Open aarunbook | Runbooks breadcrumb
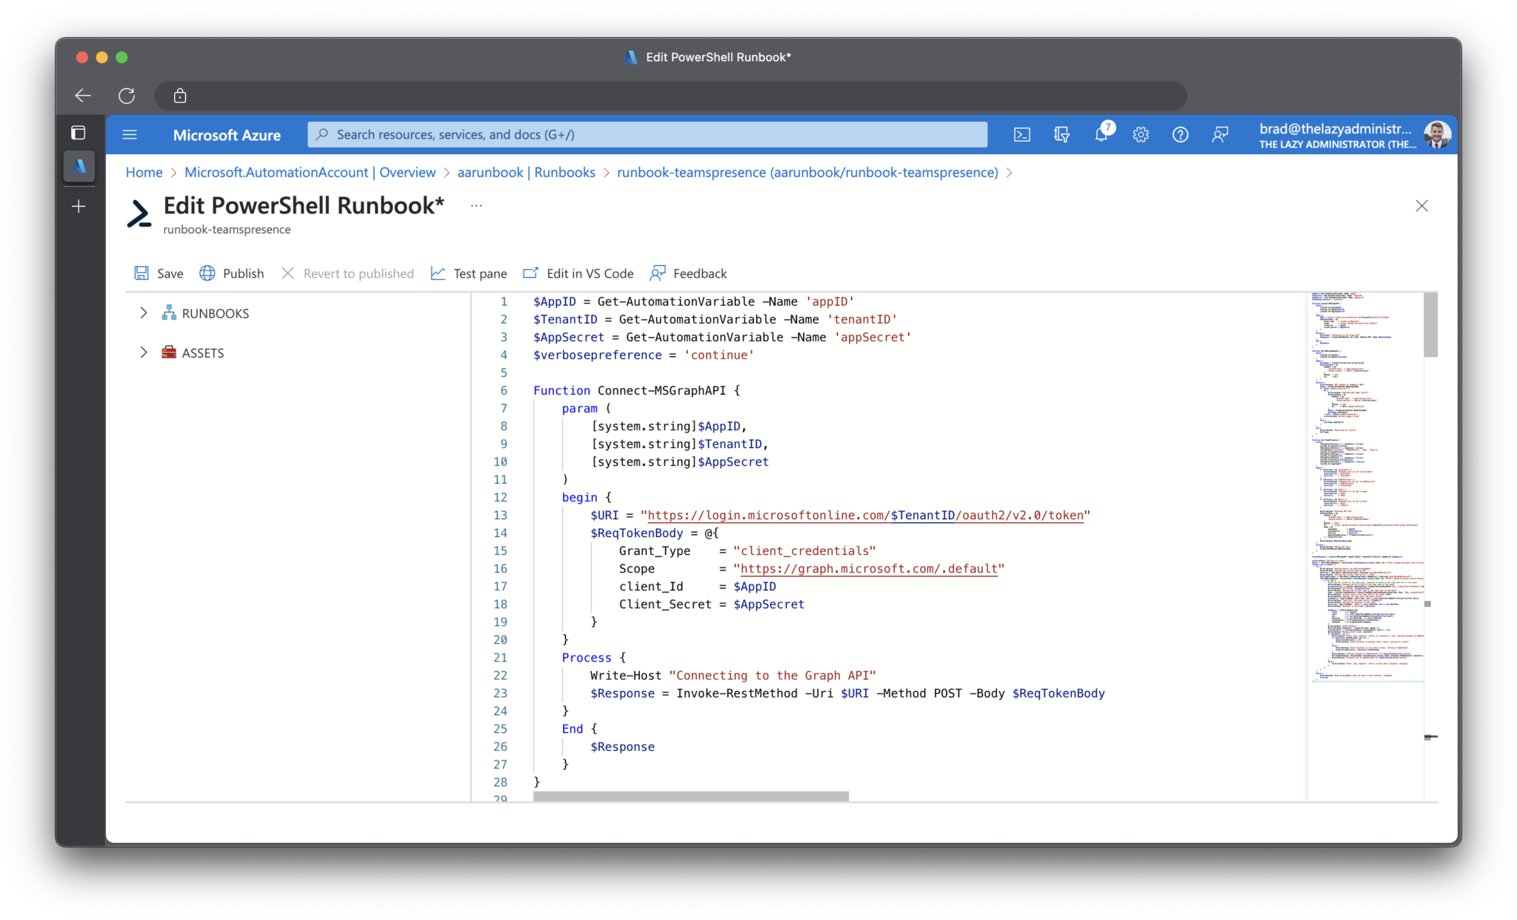 (x=526, y=172)
